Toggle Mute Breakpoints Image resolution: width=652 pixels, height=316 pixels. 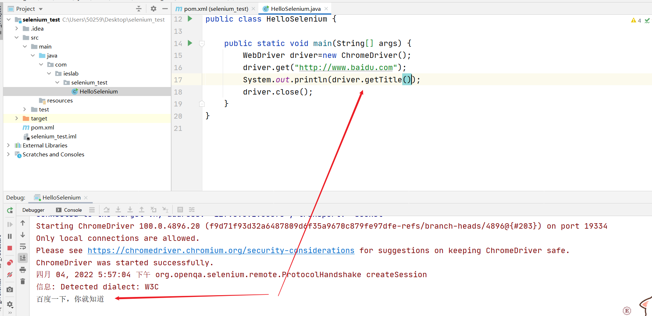10,275
